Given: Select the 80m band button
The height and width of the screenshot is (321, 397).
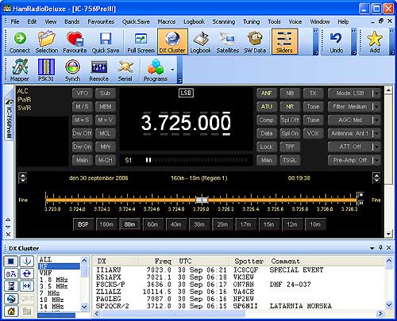Looking at the screenshot, I should pyautogui.click(x=129, y=224).
